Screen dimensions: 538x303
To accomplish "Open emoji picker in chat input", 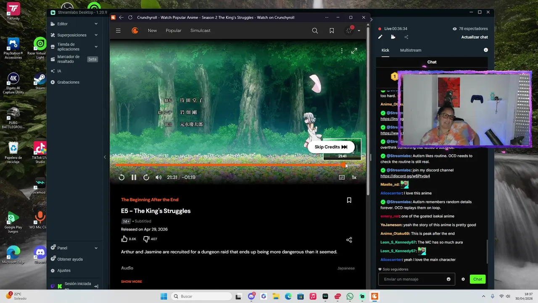I will pos(448,279).
